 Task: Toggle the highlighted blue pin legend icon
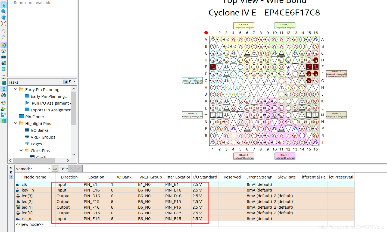pos(4,89)
